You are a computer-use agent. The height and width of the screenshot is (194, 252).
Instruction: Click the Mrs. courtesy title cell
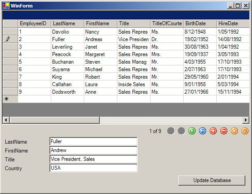167,54
